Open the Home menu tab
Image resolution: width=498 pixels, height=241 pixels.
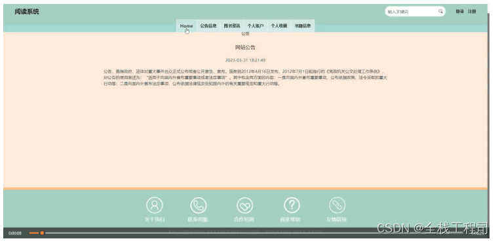tap(187, 26)
